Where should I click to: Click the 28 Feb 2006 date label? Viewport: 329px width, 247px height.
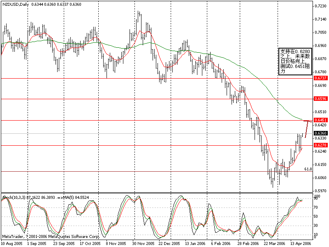coord(248,243)
